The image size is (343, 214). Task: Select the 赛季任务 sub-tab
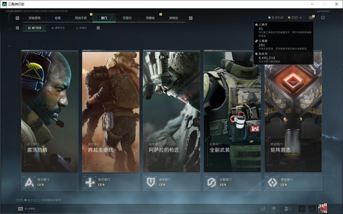click(x=58, y=28)
